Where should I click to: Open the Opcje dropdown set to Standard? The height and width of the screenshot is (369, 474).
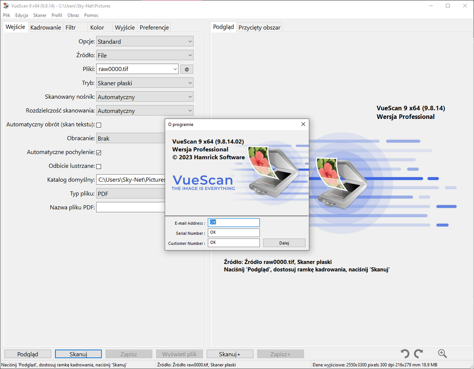click(145, 42)
